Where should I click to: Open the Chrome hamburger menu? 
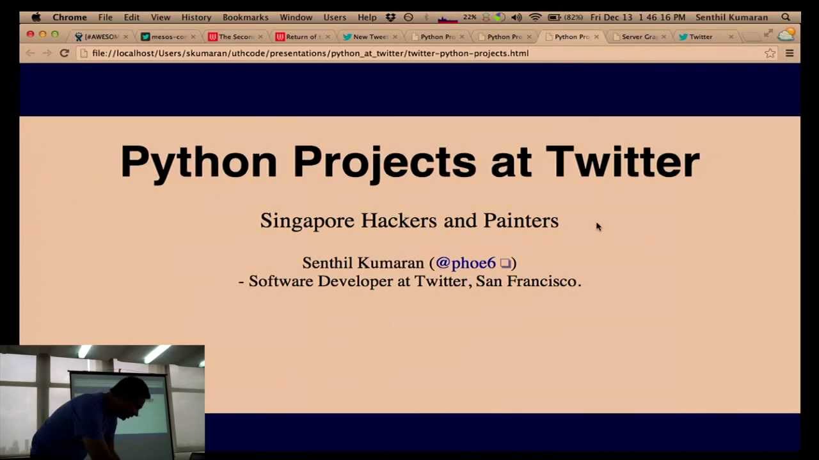tap(790, 54)
